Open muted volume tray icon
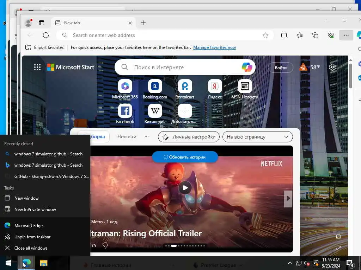 (x=307, y=263)
